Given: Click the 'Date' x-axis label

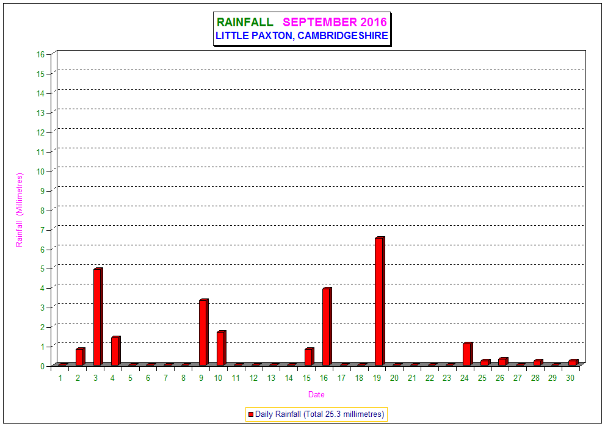Looking at the screenshot, I should (316, 394).
